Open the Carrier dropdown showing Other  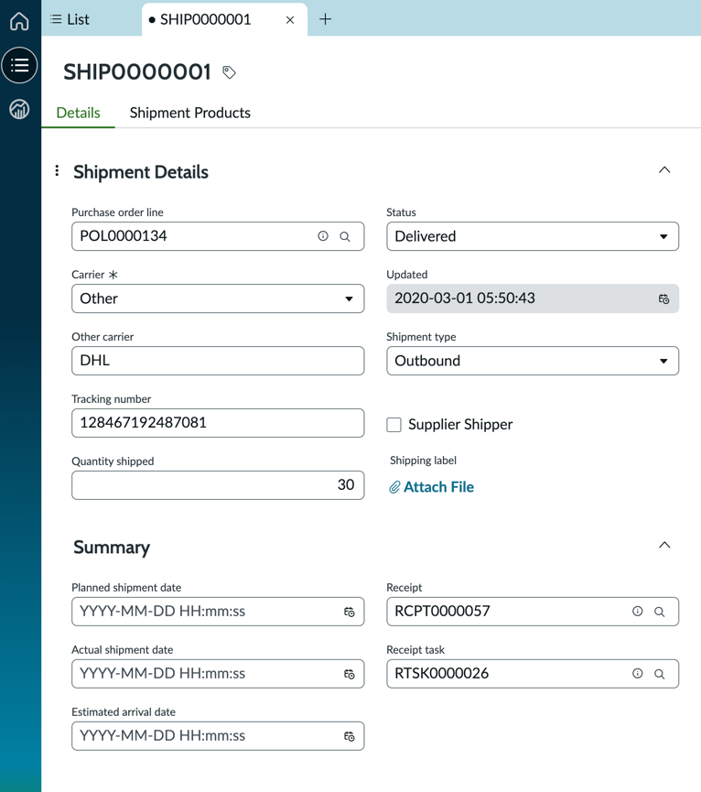pyautogui.click(x=218, y=298)
